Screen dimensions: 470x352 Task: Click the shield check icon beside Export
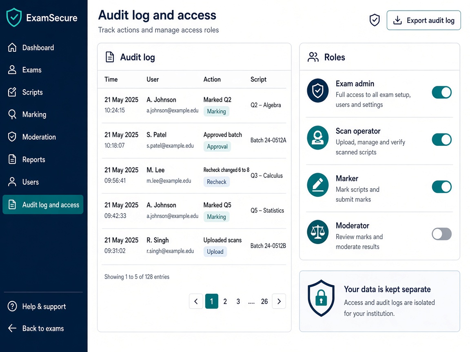(375, 20)
